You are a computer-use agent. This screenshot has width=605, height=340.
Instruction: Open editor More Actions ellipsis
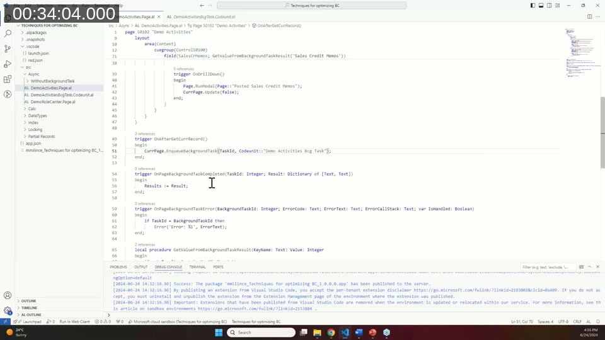(597, 16)
